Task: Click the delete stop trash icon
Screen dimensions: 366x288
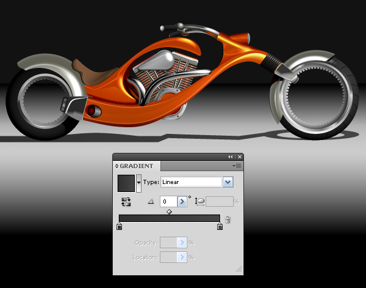Action: tap(228, 220)
